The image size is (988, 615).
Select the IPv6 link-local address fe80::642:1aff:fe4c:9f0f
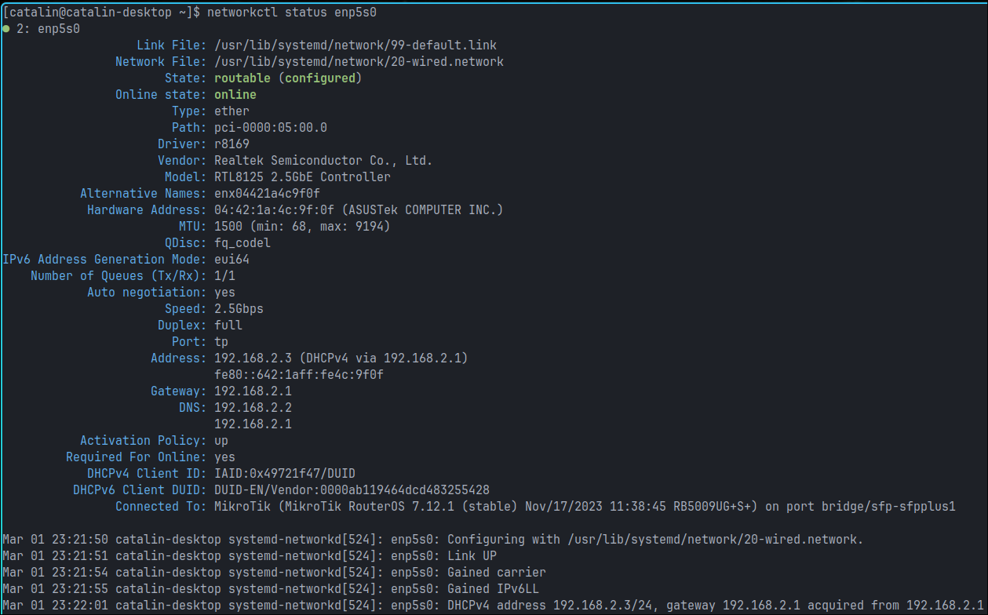tap(297, 374)
